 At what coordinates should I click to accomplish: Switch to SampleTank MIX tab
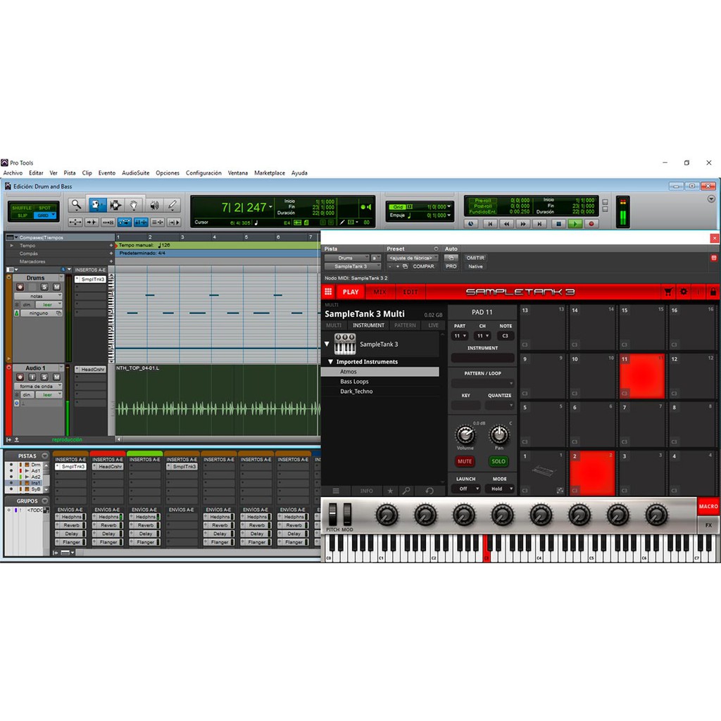pos(380,292)
